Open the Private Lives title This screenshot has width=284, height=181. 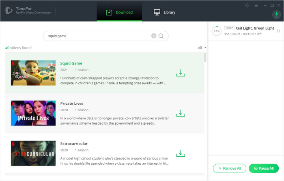(x=72, y=103)
